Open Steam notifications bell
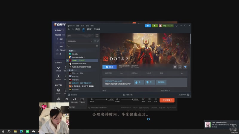The image size is (239, 134). pos(154,26)
